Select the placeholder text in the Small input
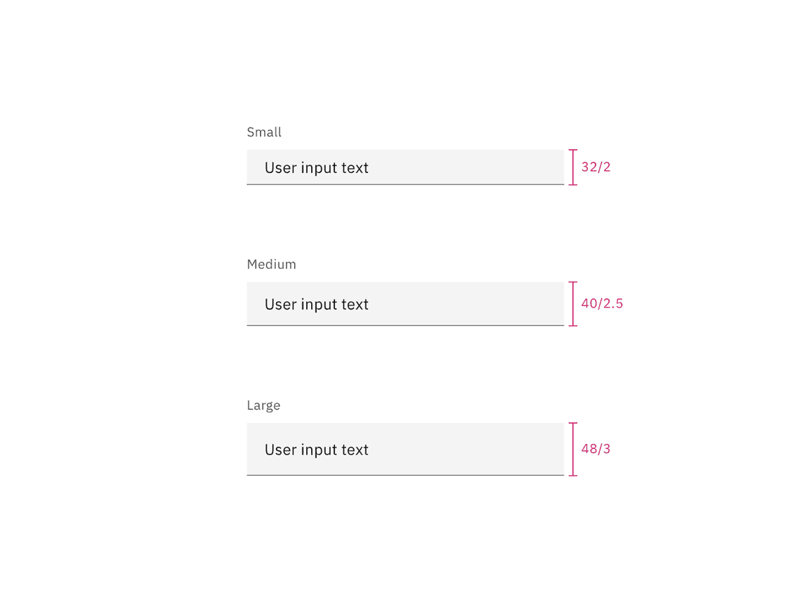 tap(315, 167)
